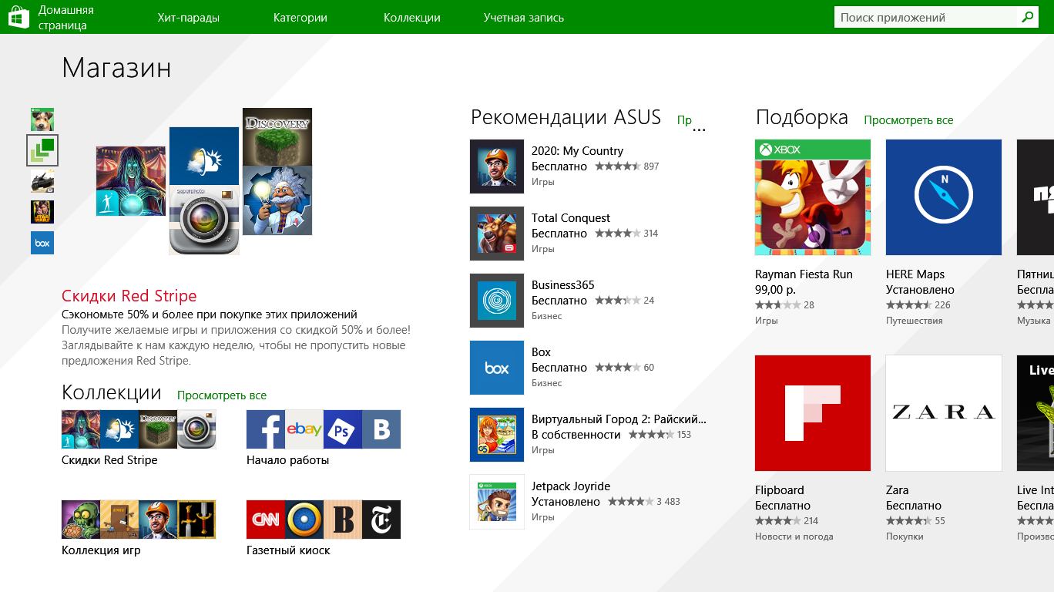1054x592 pixels.
Task: Click the Store shopping bag icon
Action: tap(19, 17)
